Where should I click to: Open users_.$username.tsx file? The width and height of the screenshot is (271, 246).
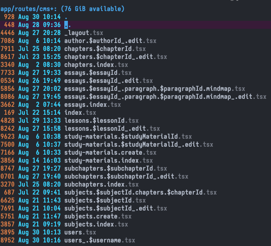pyautogui.click(x=99, y=240)
